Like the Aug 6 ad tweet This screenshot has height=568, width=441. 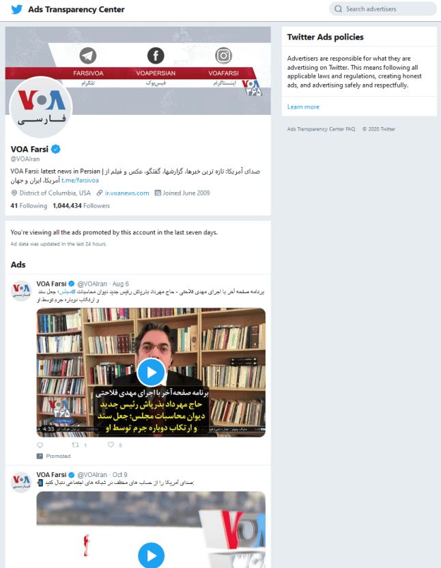pyautogui.click(x=111, y=445)
